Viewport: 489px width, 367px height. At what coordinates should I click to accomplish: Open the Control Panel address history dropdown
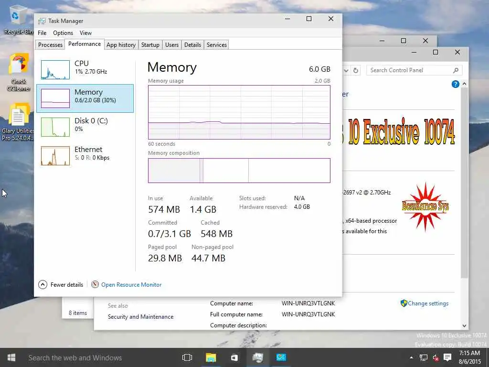[x=346, y=71]
